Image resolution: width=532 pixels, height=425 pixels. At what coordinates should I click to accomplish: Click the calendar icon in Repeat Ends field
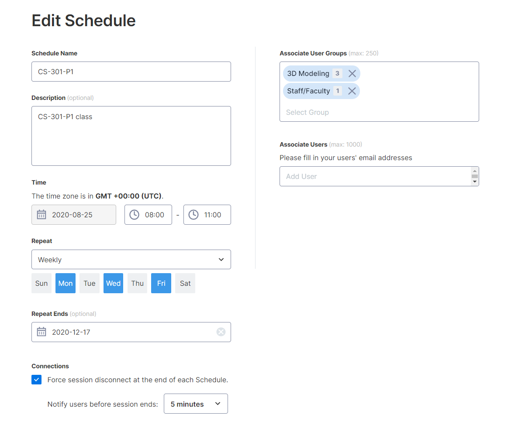41,332
